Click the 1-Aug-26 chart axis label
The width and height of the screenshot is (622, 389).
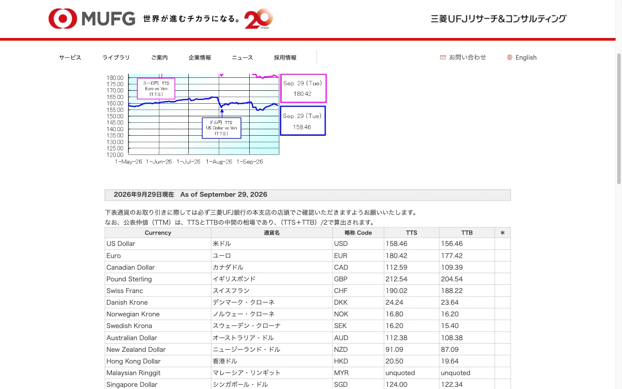coord(219,162)
